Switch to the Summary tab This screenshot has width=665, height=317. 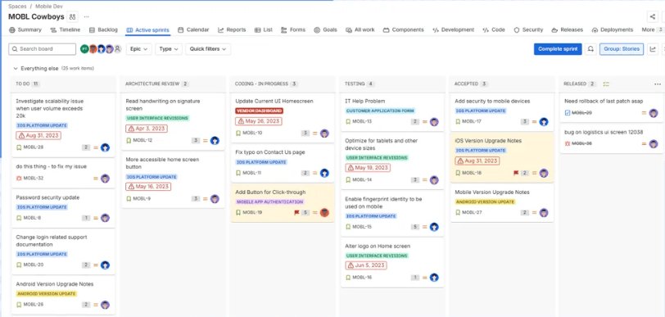point(25,29)
